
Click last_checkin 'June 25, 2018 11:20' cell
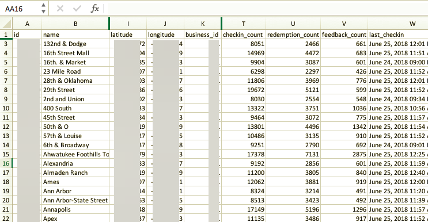coord(398,191)
